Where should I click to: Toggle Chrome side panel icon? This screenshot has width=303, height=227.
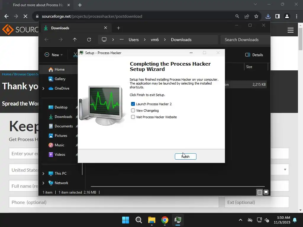[x=278, y=17]
